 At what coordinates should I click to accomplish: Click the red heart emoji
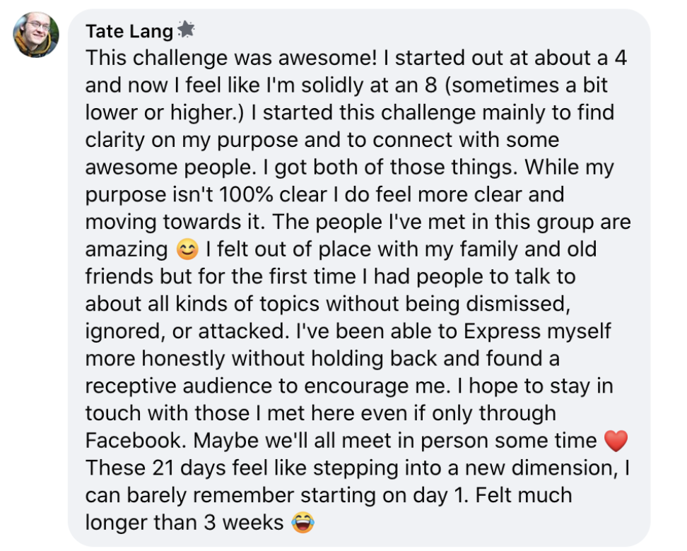click(616, 442)
